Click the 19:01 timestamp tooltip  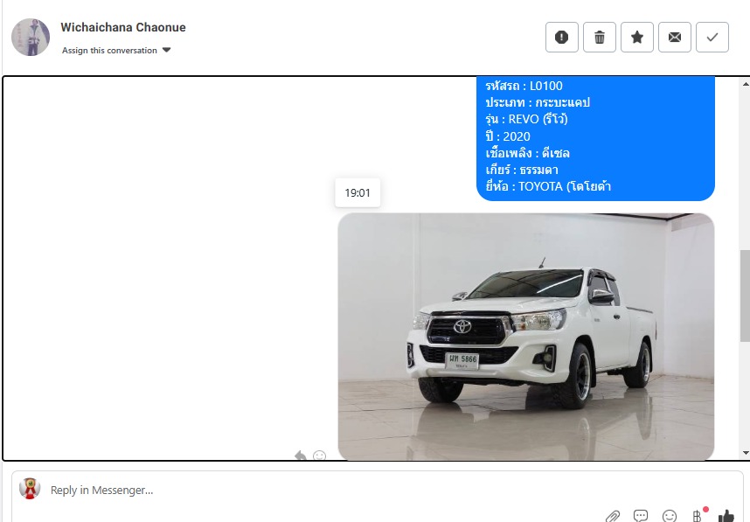click(x=358, y=193)
